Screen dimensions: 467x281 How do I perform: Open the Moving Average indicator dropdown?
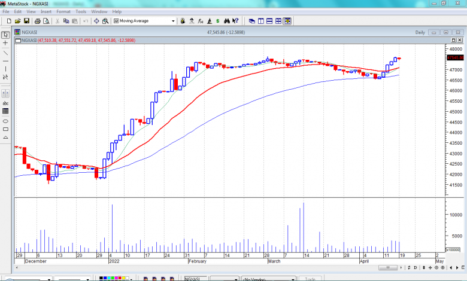174,21
